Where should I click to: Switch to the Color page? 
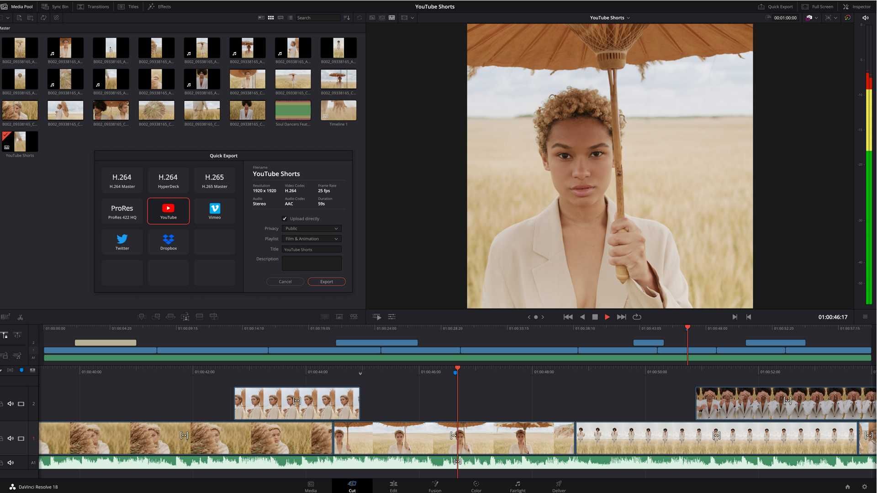click(x=475, y=486)
